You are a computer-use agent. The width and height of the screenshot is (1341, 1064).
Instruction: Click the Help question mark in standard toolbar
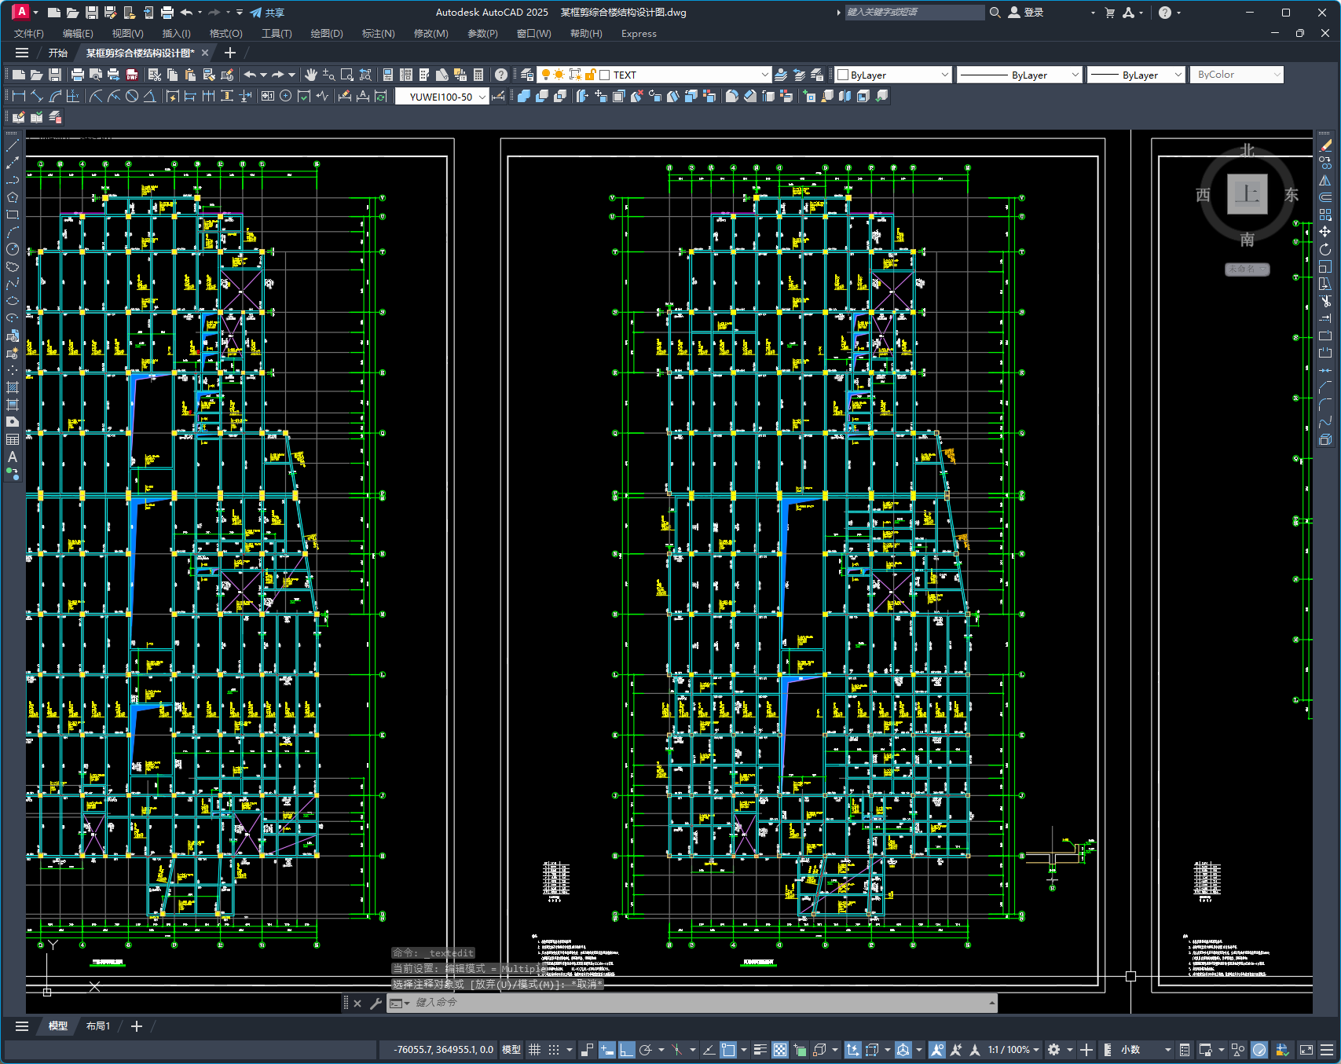tap(501, 75)
